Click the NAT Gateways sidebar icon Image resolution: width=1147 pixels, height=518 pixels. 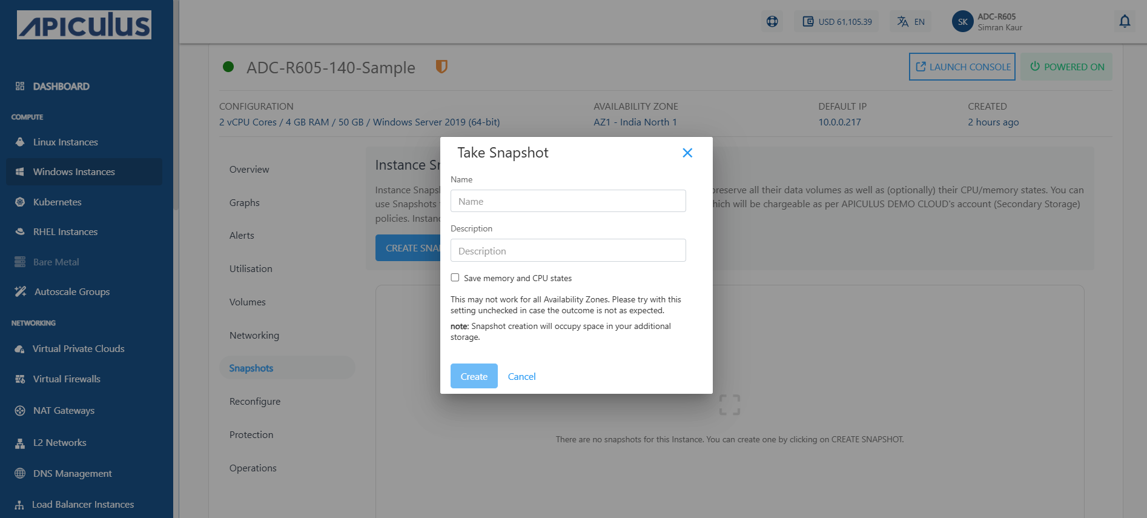tap(20, 411)
